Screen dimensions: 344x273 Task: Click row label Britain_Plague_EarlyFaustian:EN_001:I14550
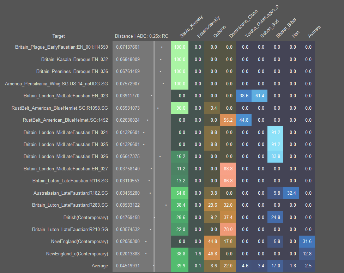tap(61, 47)
